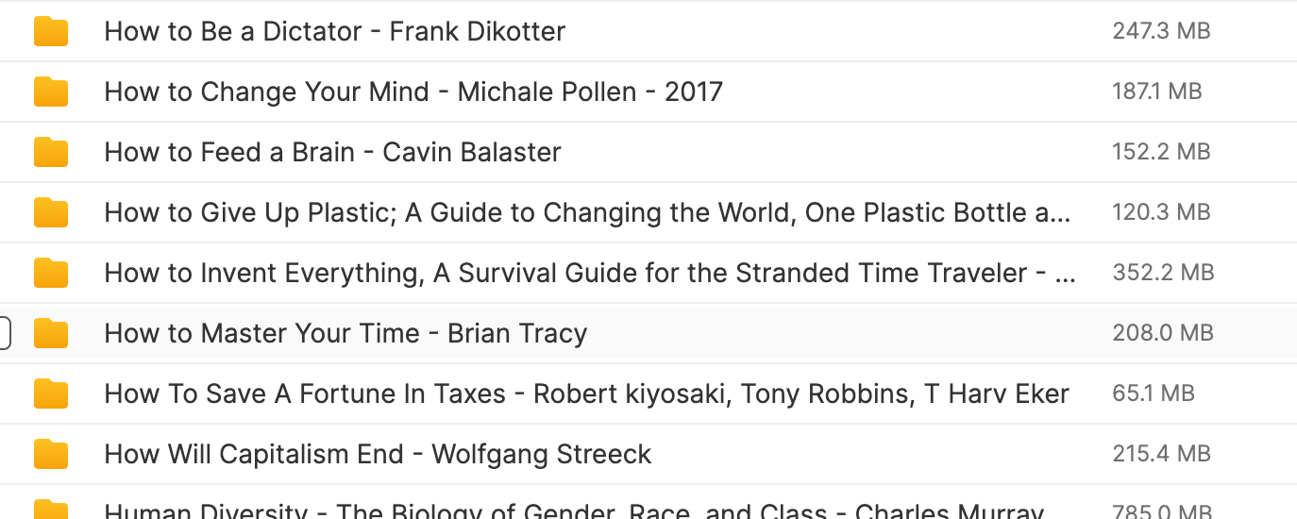Click folder icon for How Will Capitalism End
Screen dimensions: 1297x519
coord(51,454)
